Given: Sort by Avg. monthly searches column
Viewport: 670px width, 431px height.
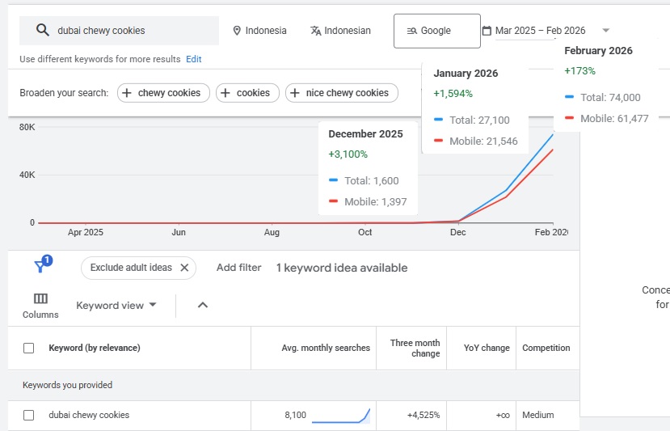Looking at the screenshot, I should (325, 348).
